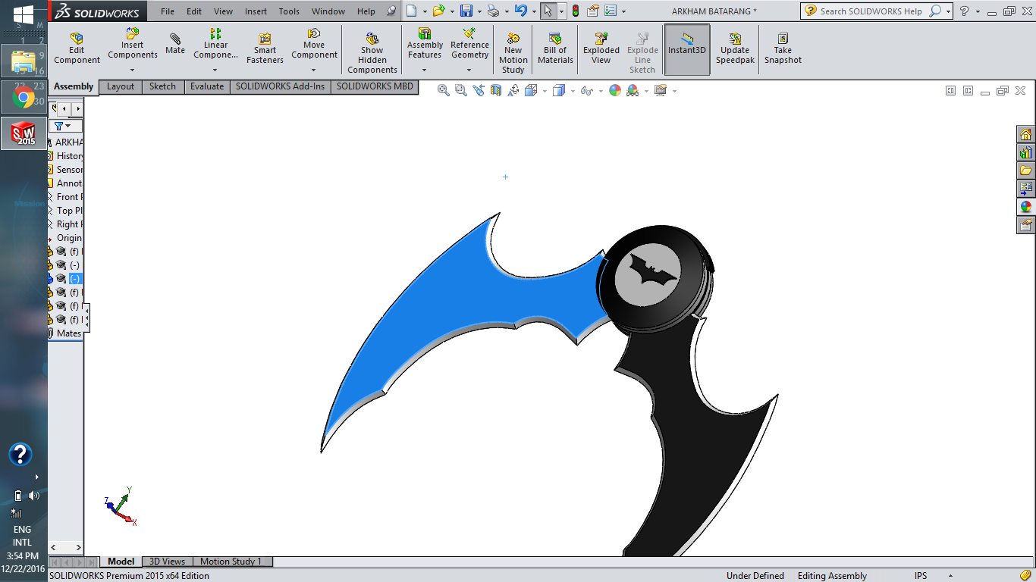This screenshot has width=1036, height=582.
Task: Open the Tools menu
Action: (289, 11)
